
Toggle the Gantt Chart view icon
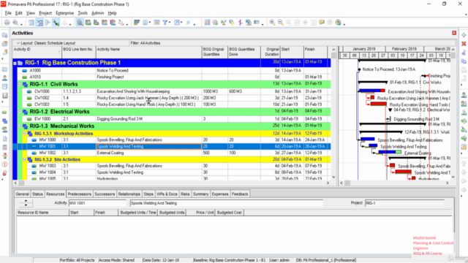[39, 23]
